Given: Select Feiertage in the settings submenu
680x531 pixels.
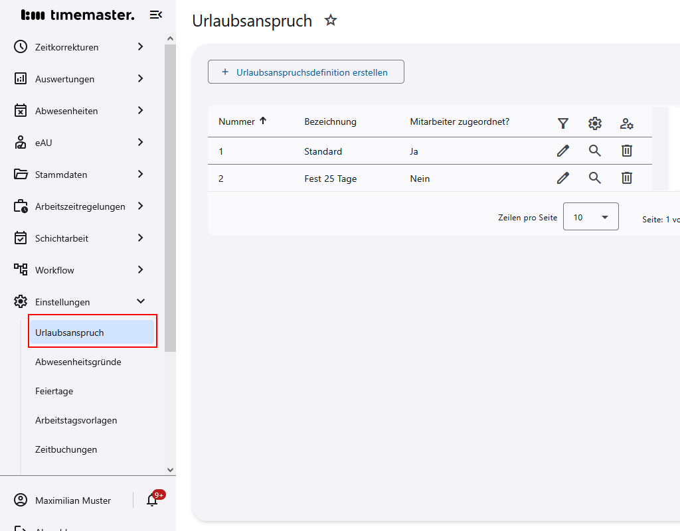Looking at the screenshot, I should 54,391.
